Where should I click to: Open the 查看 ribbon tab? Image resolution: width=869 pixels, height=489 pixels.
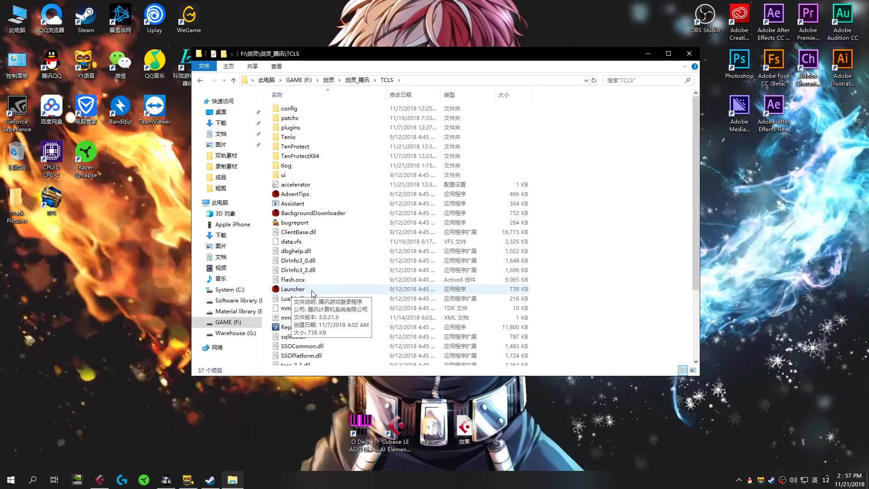click(x=276, y=66)
